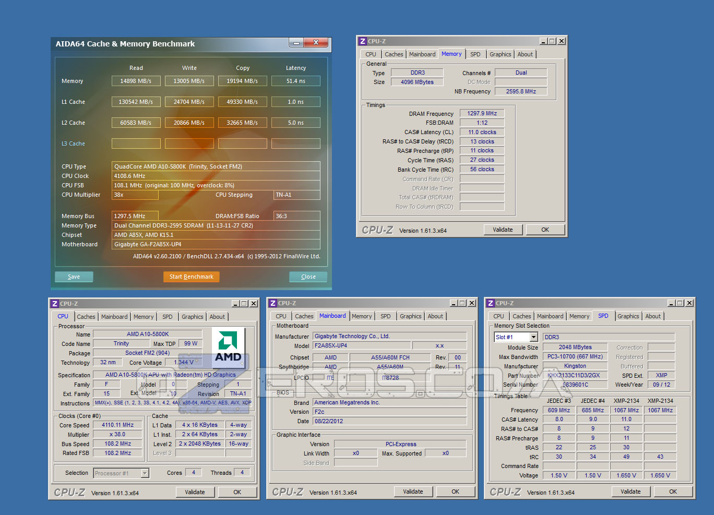Click Memory Copy value 19194 MB/s
This screenshot has width=714, height=515.
pyautogui.click(x=243, y=81)
